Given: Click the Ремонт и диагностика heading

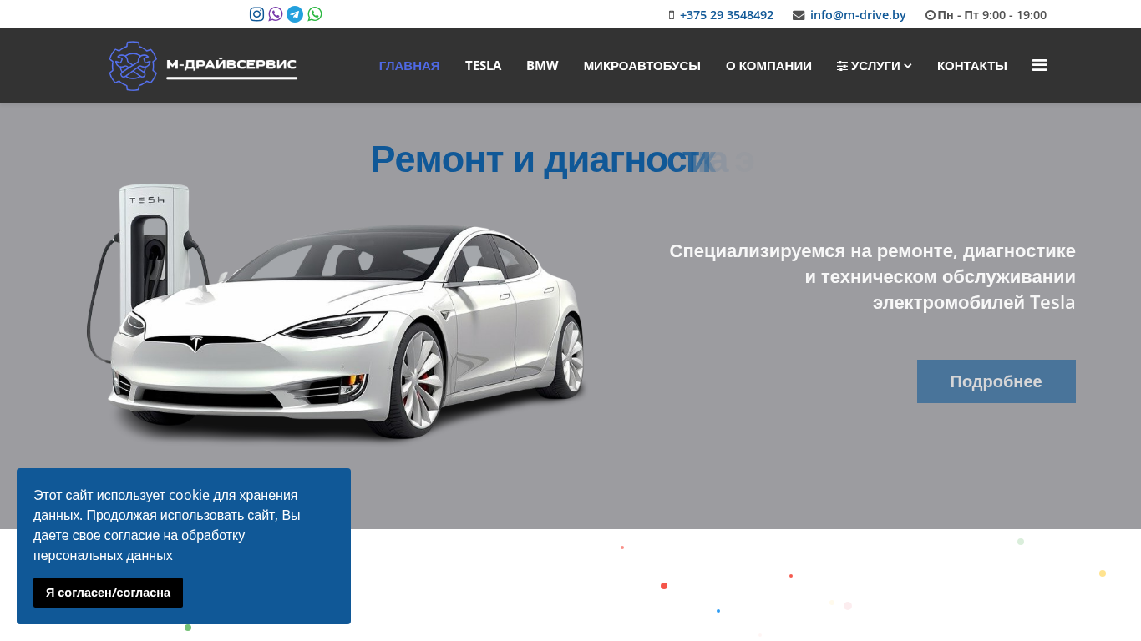Looking at the screenshot, I should 561,159.
